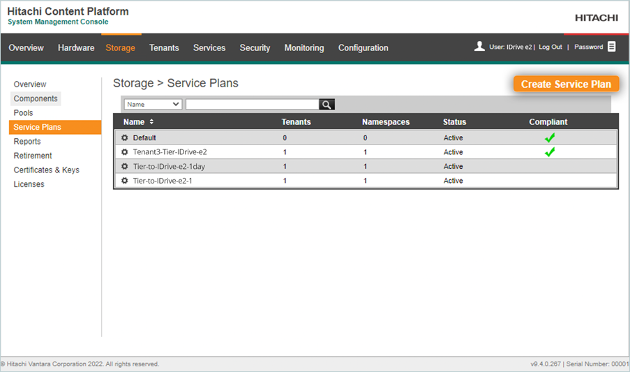
Task: Focus the service plan search field
Action: (252, 105)
